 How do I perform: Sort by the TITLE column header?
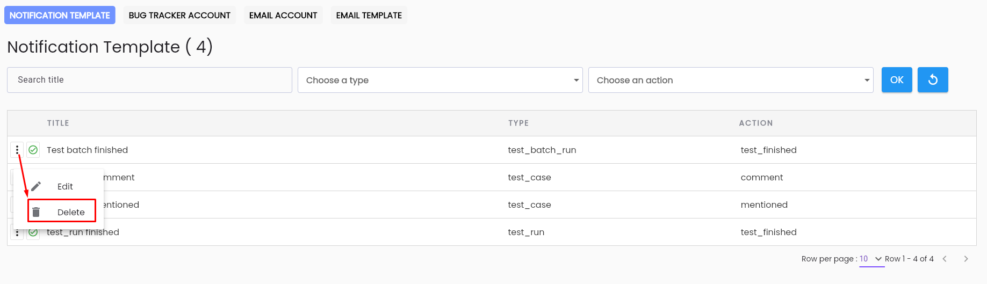[x=58, y=123]
